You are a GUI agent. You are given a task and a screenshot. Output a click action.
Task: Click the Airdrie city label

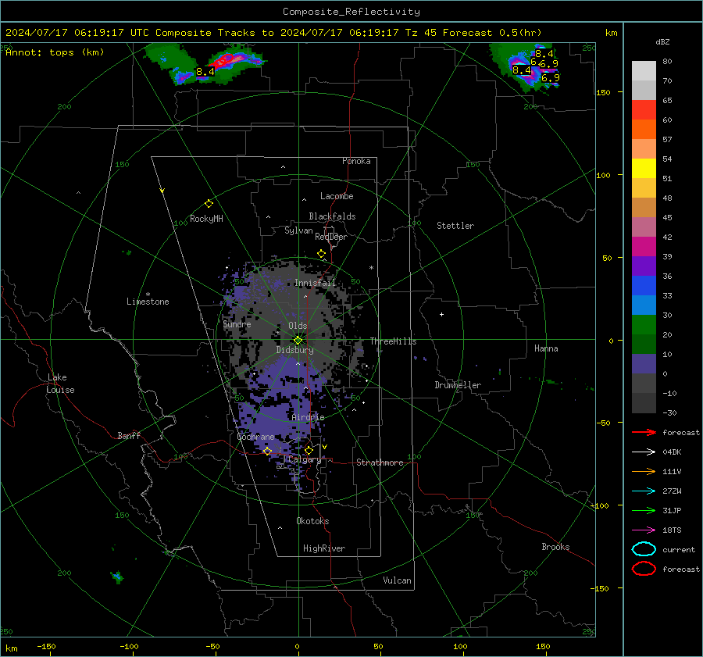pyautogui.click(x=308, y=417)
